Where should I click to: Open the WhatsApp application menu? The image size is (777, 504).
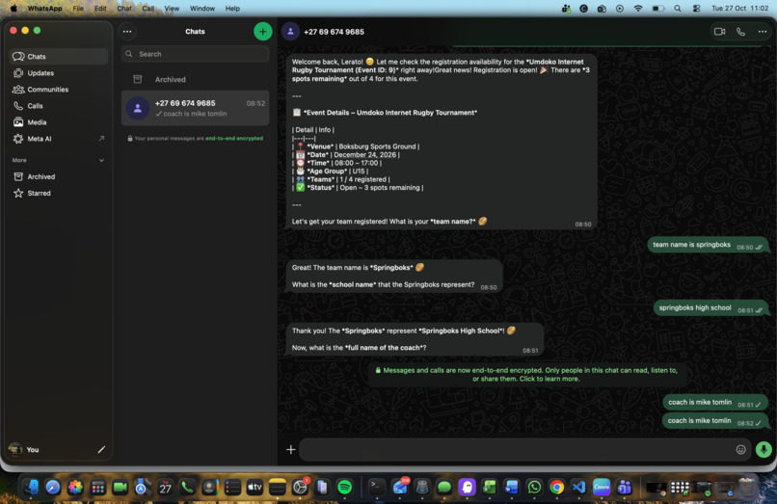pos(44,9)
